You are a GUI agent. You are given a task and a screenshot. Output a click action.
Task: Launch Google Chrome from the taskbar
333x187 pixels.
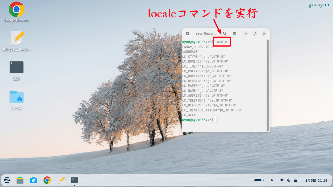[x=48, y=180]
